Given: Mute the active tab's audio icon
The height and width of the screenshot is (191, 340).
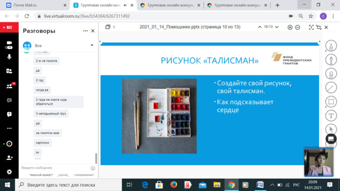Looking at the screenshot, I should coord(125,6).
